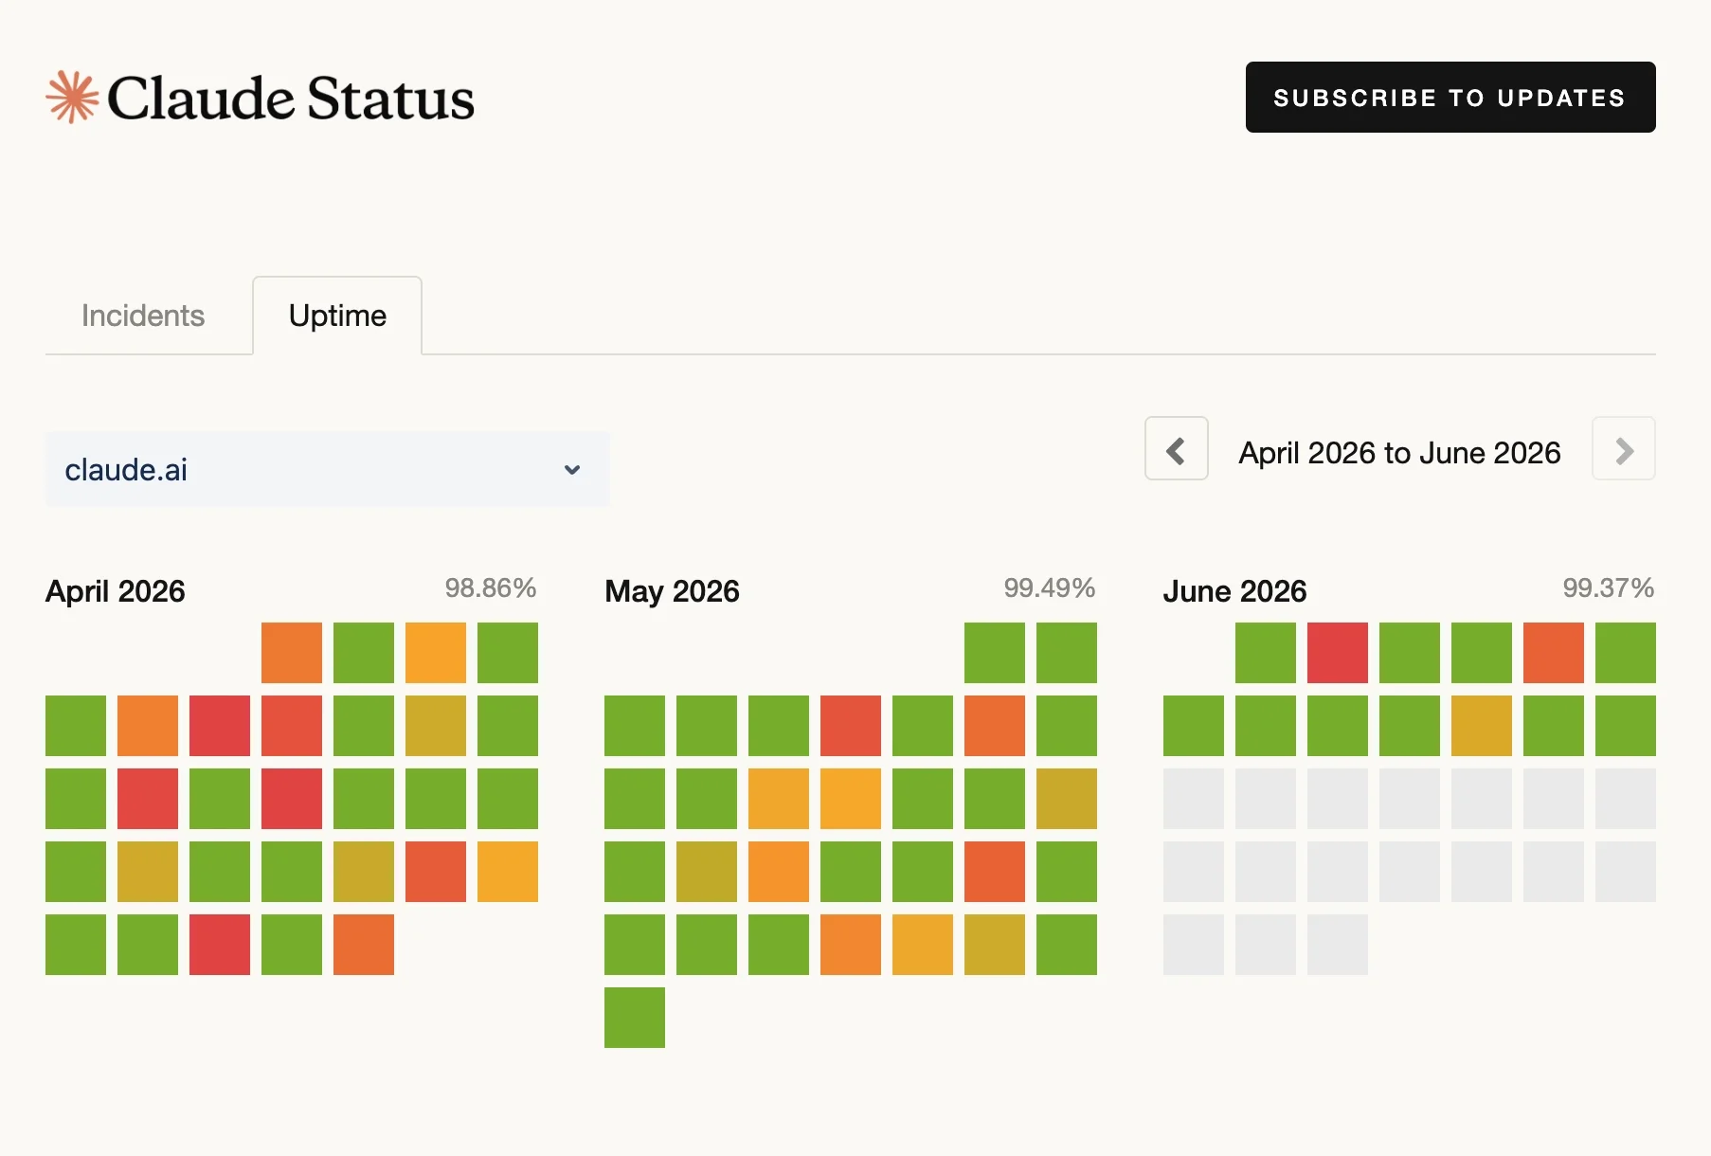Select the red April 8 day square
This screenshot has height=1156, width=1711.
(x=292, y=726)
